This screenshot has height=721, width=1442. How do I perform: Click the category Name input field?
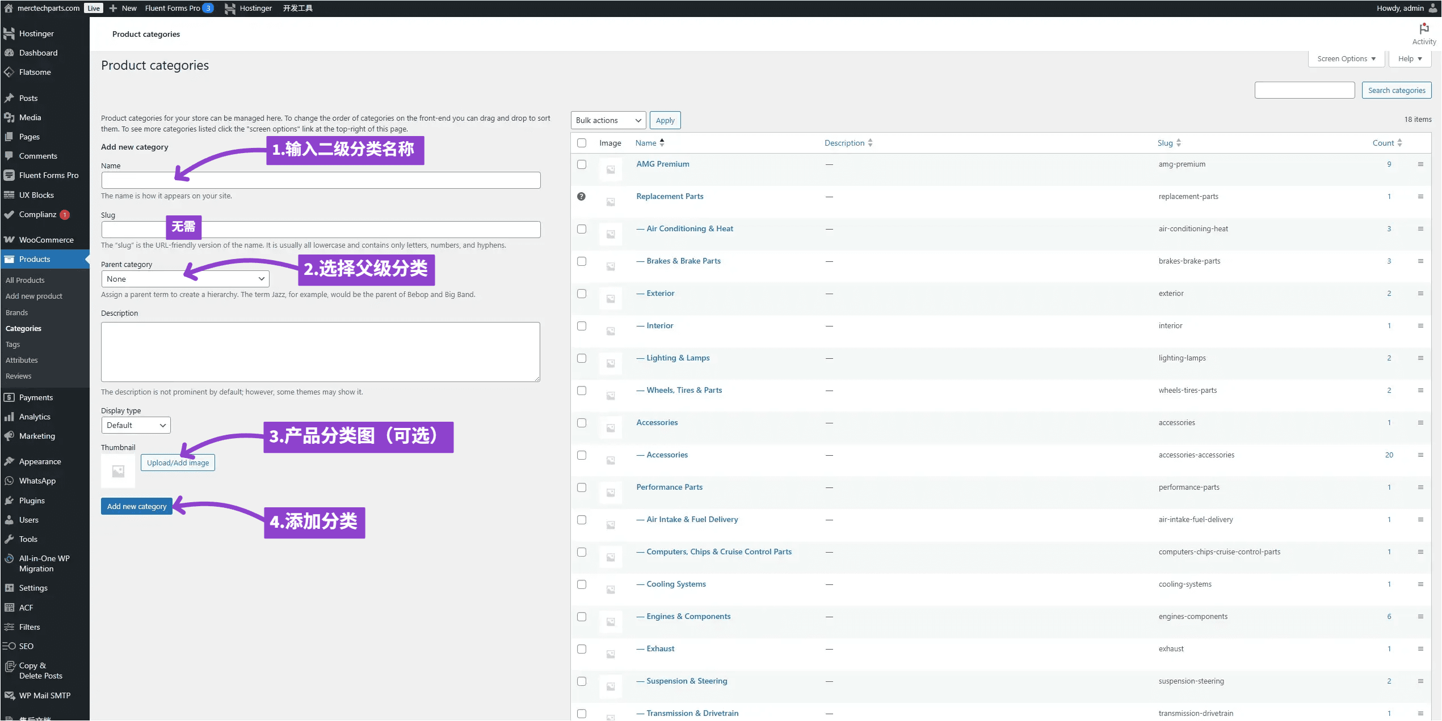click(321, 180)
